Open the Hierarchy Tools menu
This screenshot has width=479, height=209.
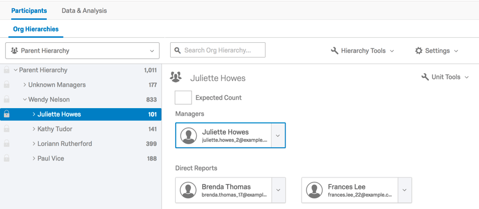click(x=362, y=51)
